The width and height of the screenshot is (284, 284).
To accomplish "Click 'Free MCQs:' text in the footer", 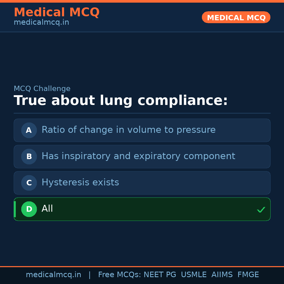I will 119,275.
